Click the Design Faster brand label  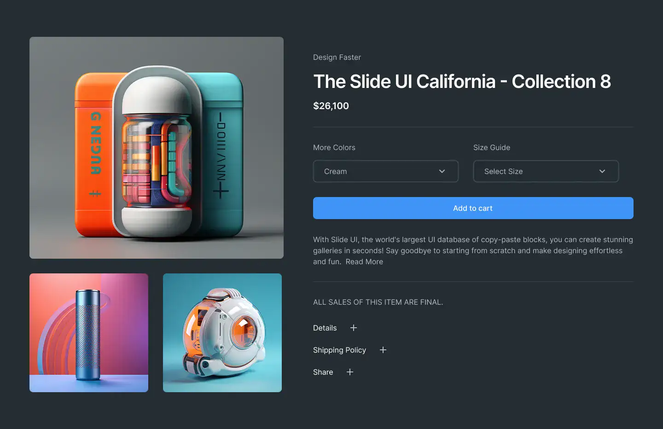(x=337, y=57)
